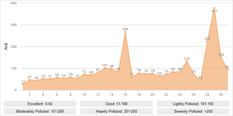Select the value label 69
The height and width of the screenshot is (116, 233).
click(91, 72)
